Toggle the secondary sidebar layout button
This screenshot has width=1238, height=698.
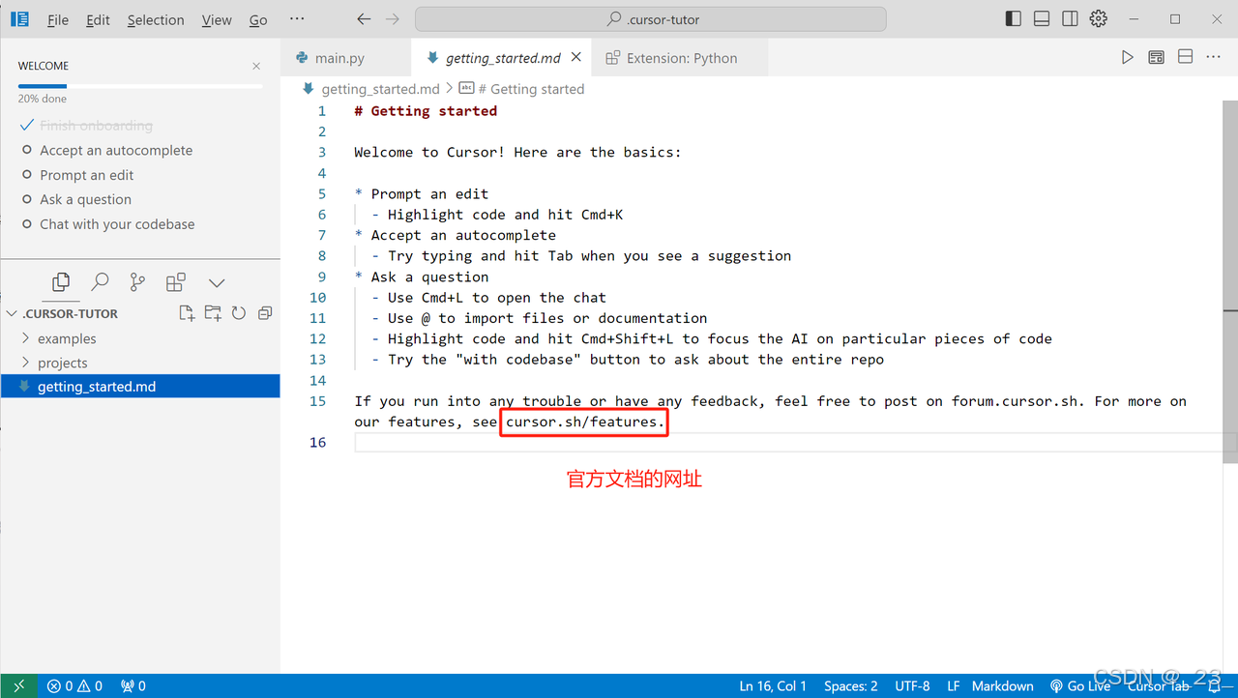pos(1070,19)
